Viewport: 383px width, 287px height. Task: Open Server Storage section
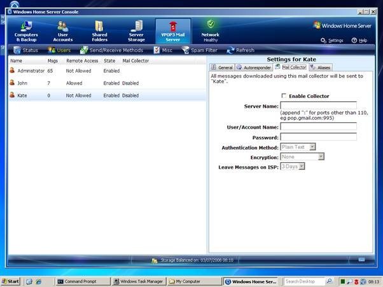(x=136, y=32)
